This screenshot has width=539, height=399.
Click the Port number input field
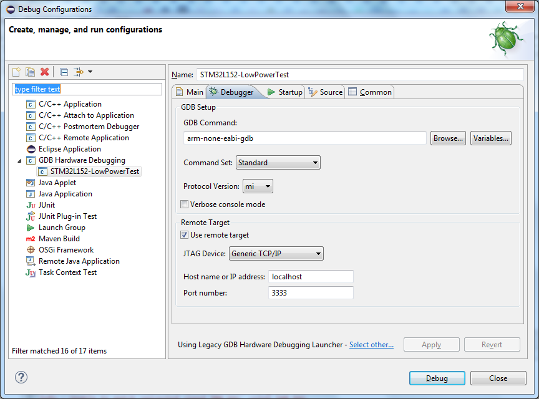(311, 293)
